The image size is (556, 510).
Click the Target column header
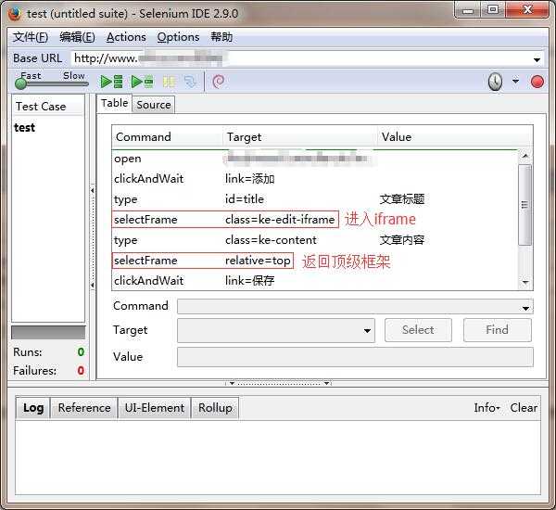tap(300, 137)
